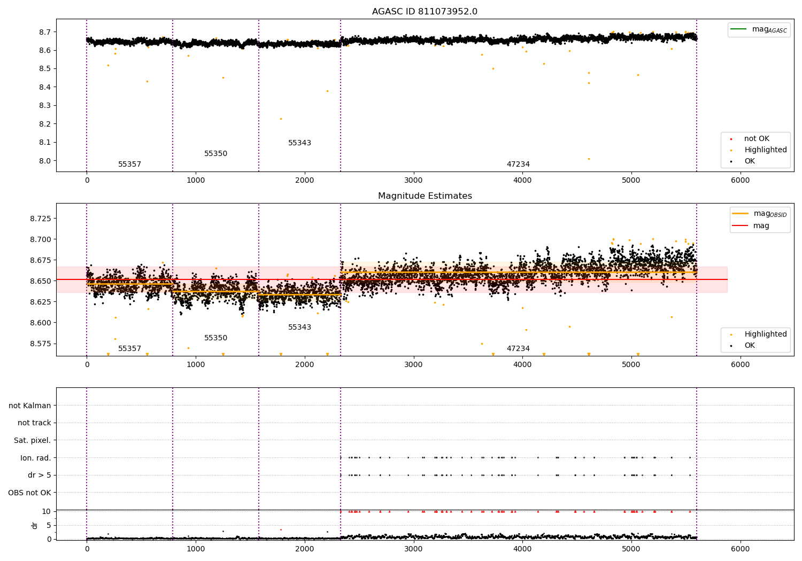The width and height of the screenshot is (802, 561).
Task: Click the 'AGASC ID 811073952.0' plot title
Action: coord(425,12)
